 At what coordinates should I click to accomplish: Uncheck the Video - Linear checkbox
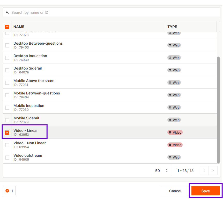point(7,132)
